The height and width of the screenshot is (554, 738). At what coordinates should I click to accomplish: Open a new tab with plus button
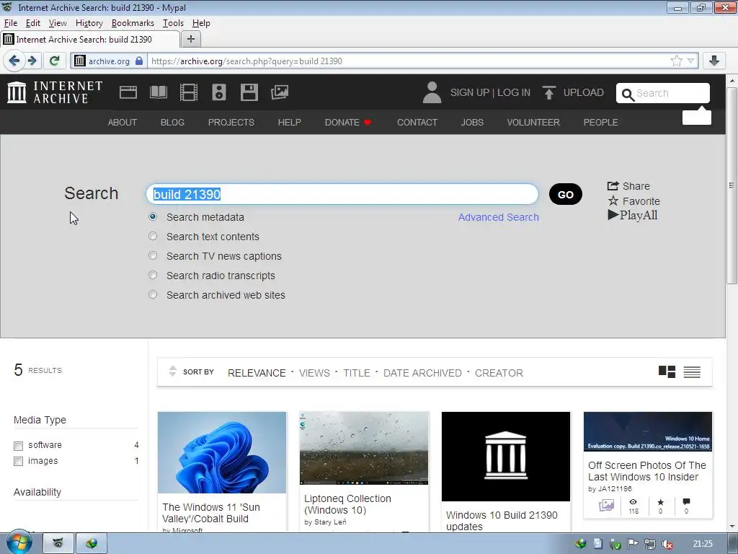pos(190,39)
